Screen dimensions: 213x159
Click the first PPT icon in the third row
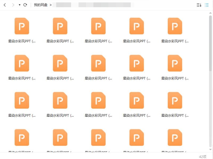click(x=22, y=100)
